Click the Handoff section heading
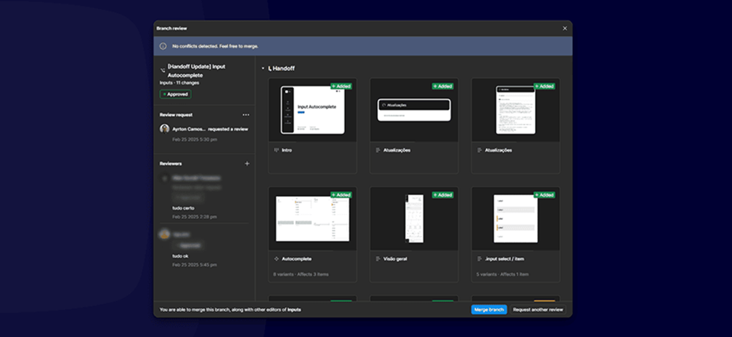Viewport: 732px width, 337px height. (x=284, y=69)
